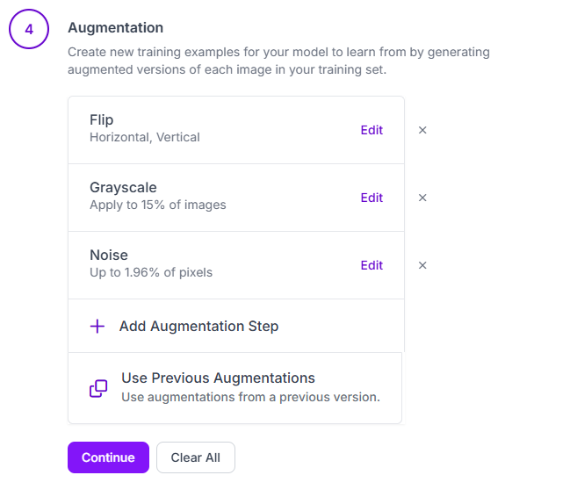The height and width of the screenshot is (504, 570).
Task: Click the plus icon for adding step
Action: click(97, 327)
